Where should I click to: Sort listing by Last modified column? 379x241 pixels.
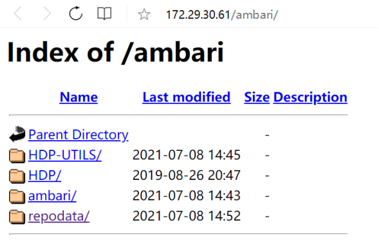coord(187,97)
